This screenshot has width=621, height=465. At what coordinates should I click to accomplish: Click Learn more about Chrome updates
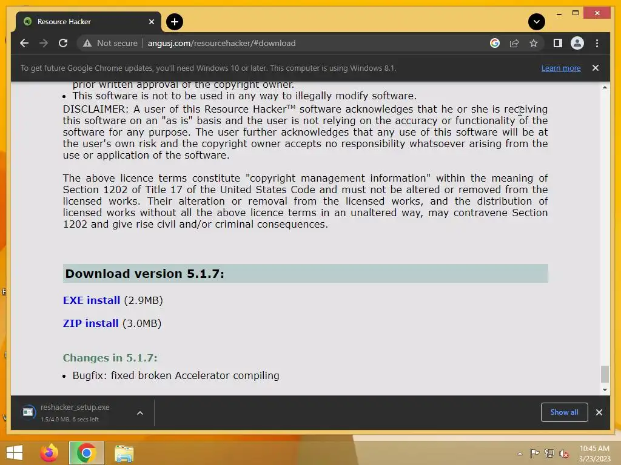pos(561,68)
